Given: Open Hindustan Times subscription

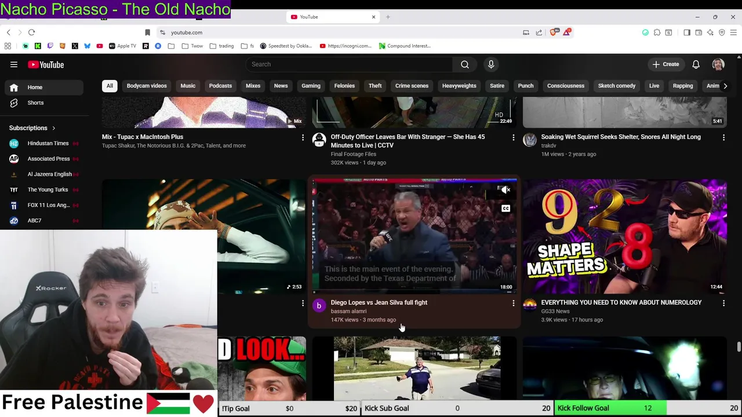Looking at the screenshot, I should (44, 143).
